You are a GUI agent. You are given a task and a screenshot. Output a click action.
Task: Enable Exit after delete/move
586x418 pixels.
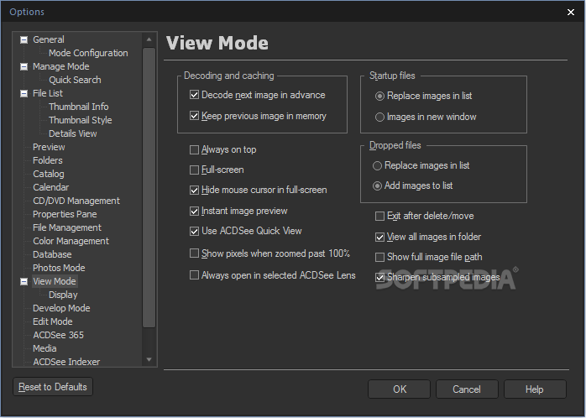[379, 217]
